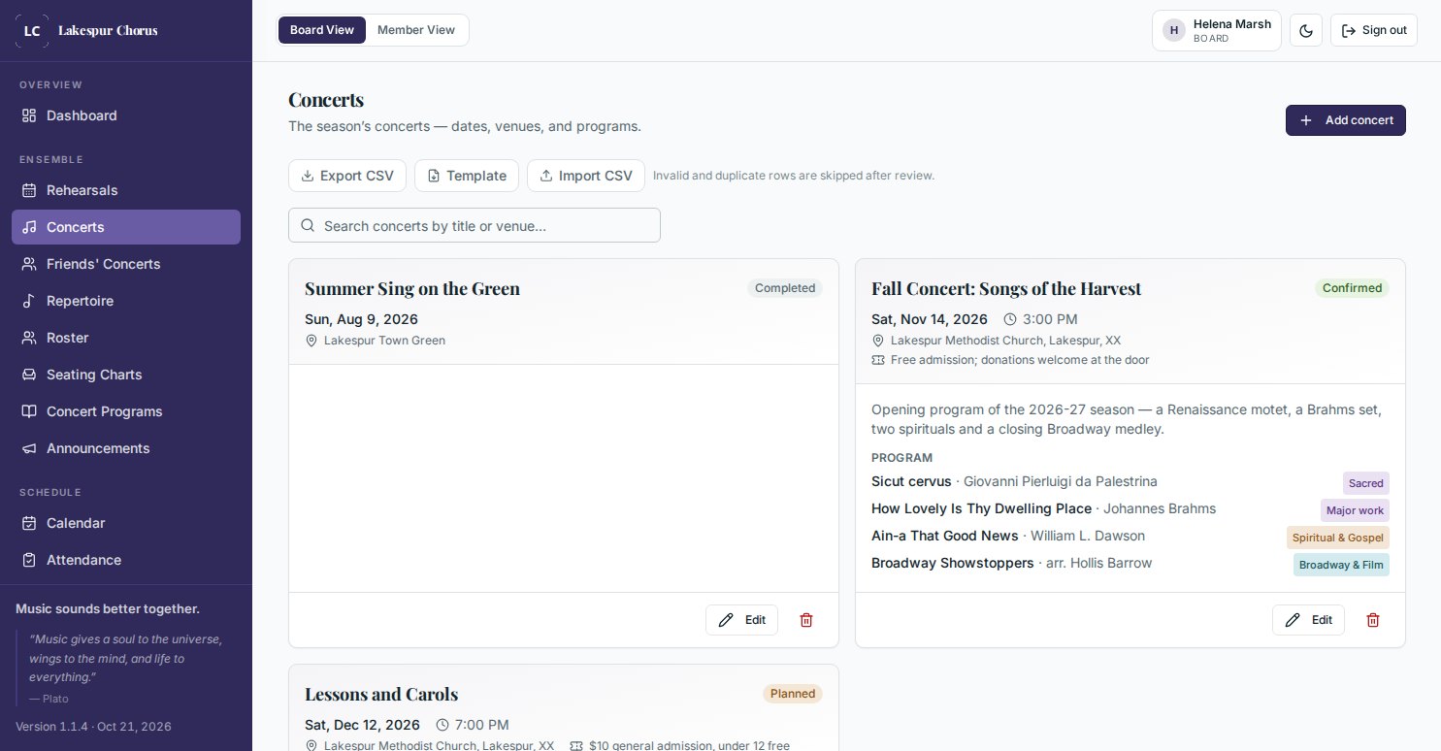Switch to Member View
Viewport: 1441px width, 751px height.
pos(416,30)
